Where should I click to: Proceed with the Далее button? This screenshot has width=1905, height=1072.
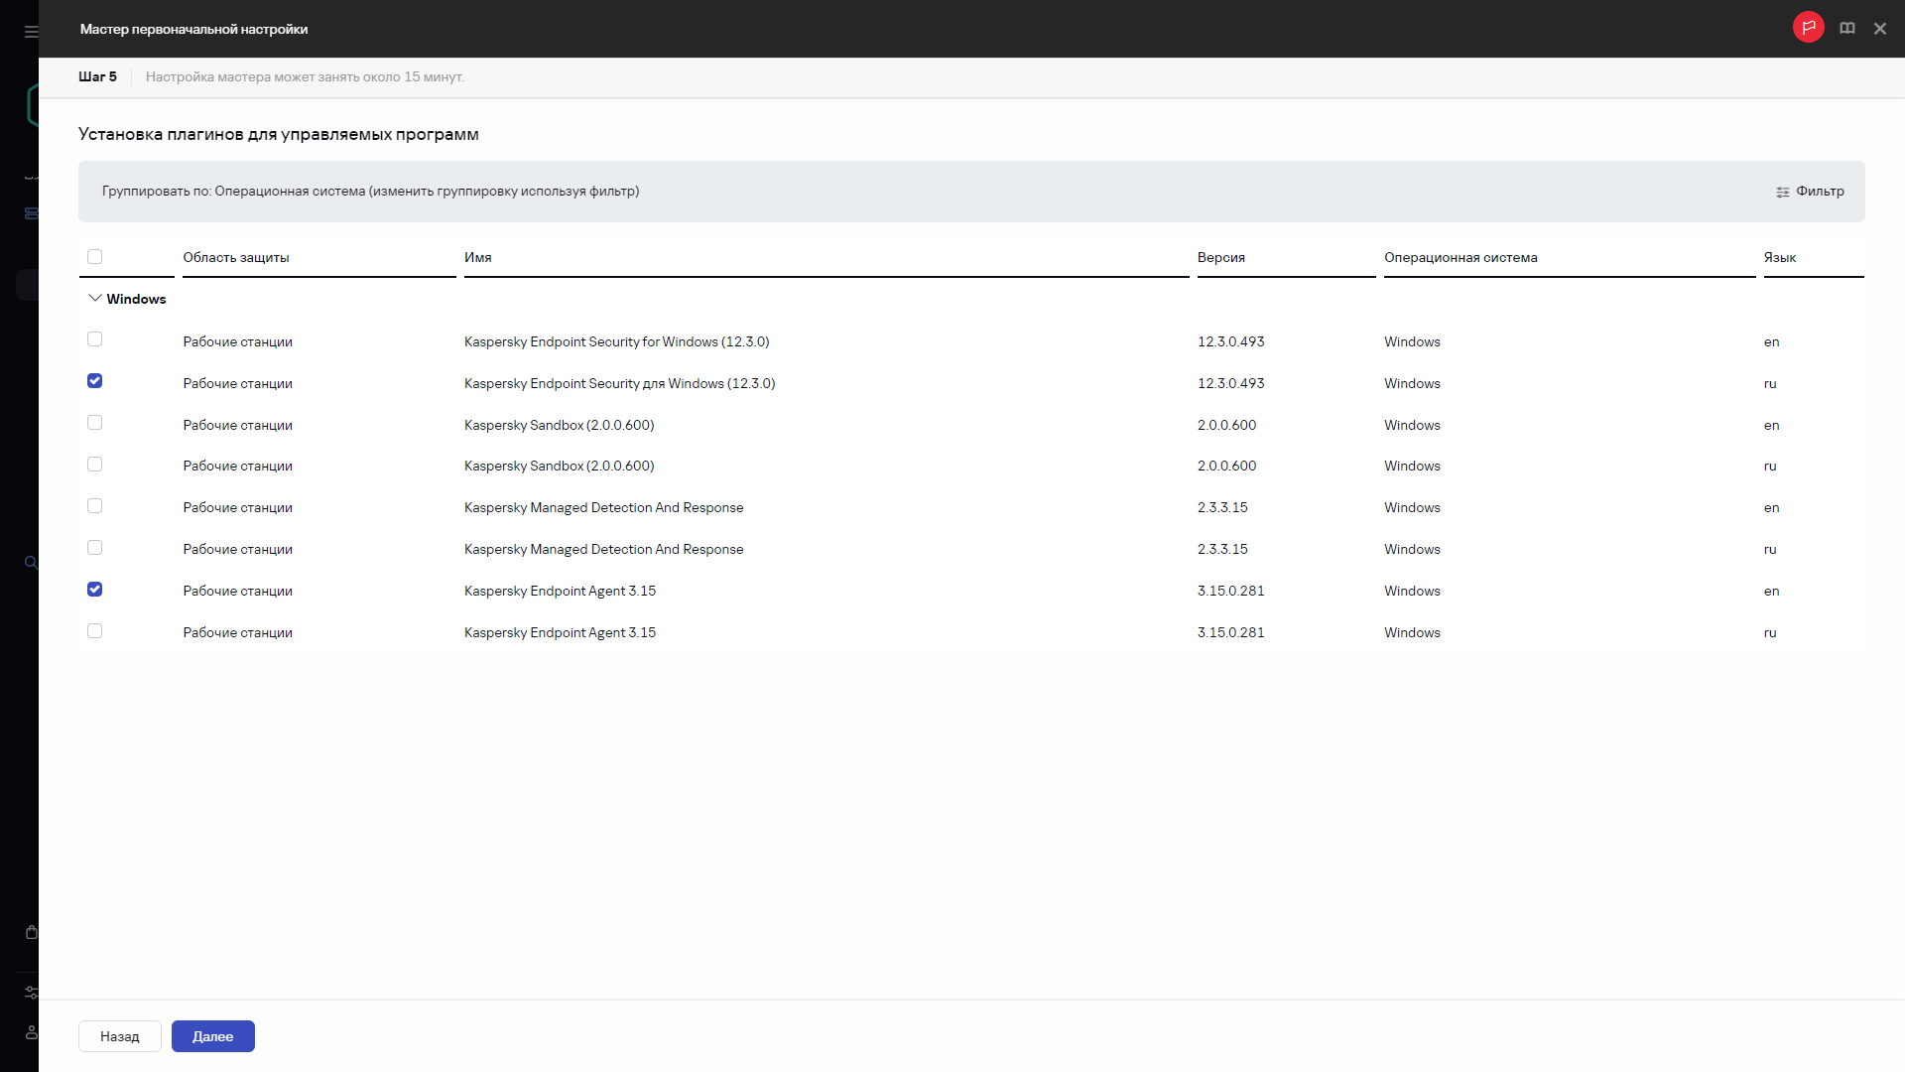[x=213, y=1036]
